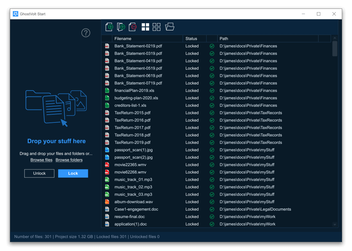Click orange icon beside album-download.wav

point(107,202)
